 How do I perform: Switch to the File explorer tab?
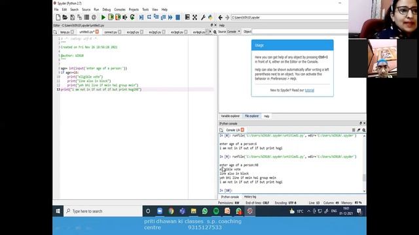251,116
